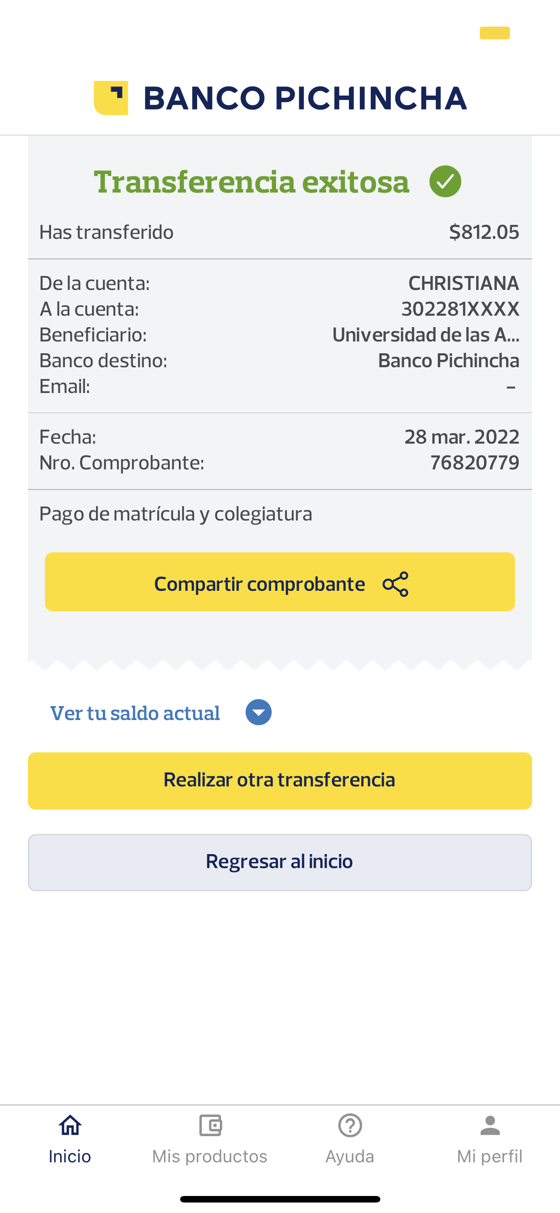This screenshot has width=560, height=1213.
Task: Click the yellow battery indicator at top
Action: pos(494,33)
